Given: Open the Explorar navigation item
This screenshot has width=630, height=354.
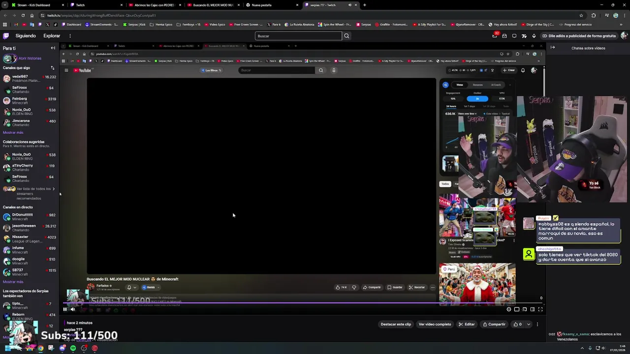Looking at the screenshot, I should click(x=52, y=36).
